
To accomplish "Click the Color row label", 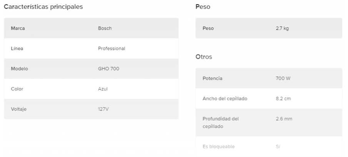I will (x=17, y=89).
